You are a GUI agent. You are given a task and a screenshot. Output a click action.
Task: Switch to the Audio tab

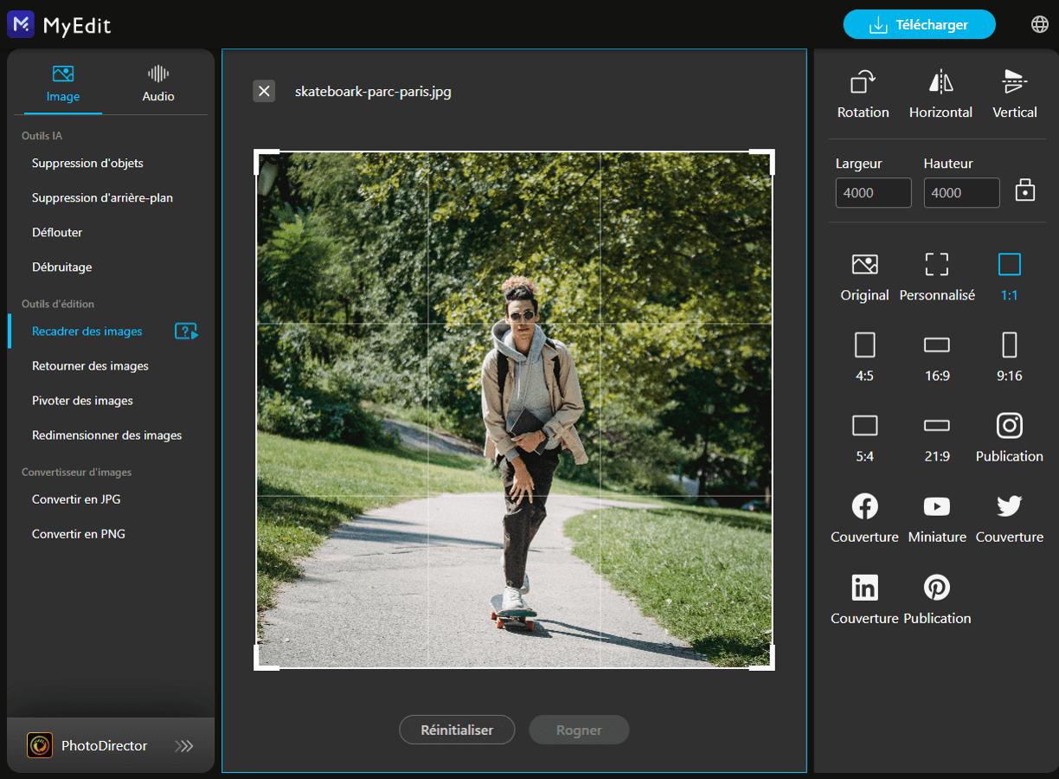tap(157, 82)
